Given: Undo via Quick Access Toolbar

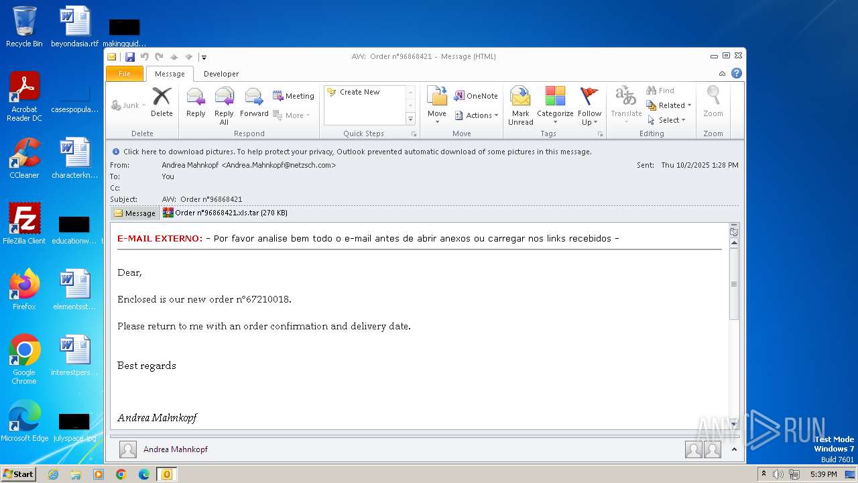Looking at the screenshot, I should pyautogui.click(x=144, y=57).
